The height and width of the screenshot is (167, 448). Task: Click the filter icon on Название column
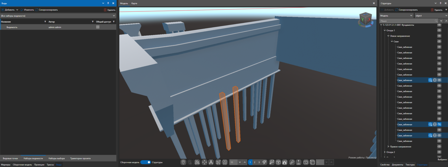(x=45, y=22)
